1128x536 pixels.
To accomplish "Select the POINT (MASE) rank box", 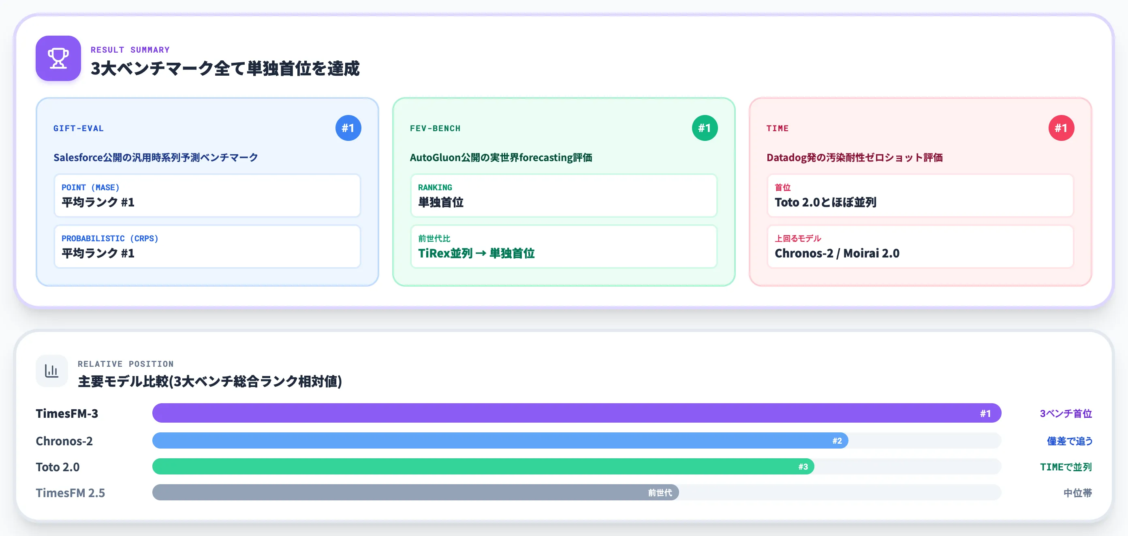I will pyautogui.click(x=207, y=195).
